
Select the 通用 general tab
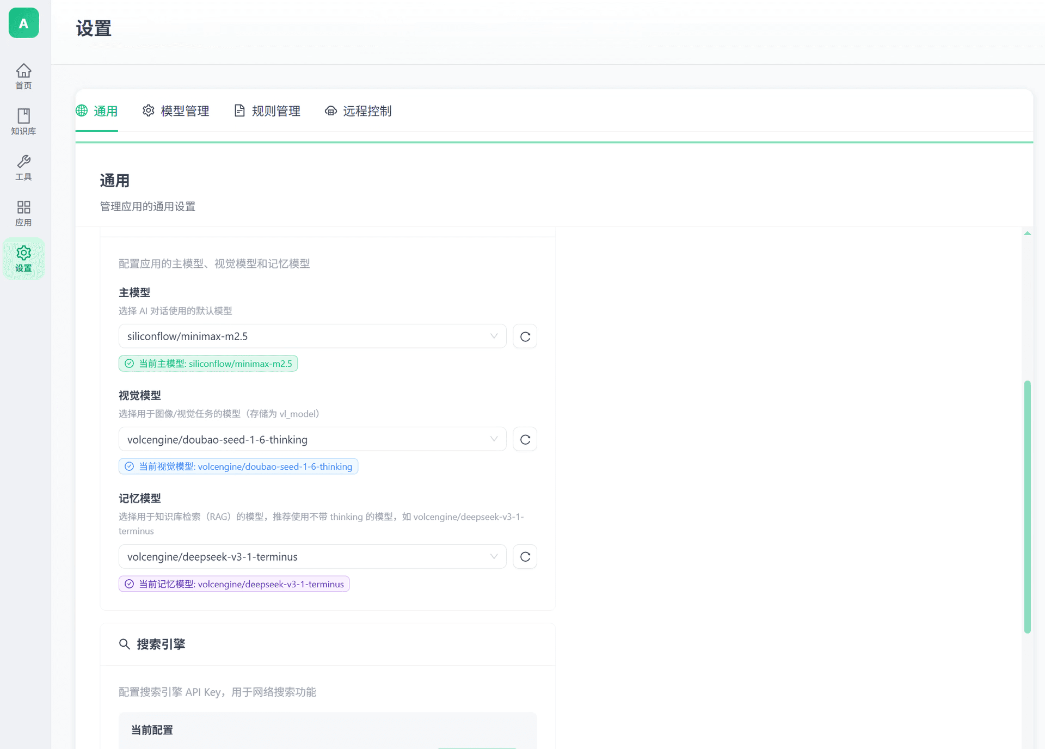tap(97, 111)
